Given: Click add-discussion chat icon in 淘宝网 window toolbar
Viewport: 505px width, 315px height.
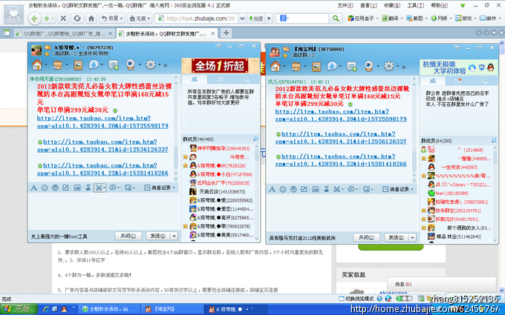Looking at the screenshot, I should click(x=351, y=67).
